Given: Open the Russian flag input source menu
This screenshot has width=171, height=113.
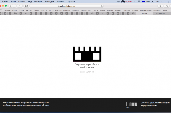Looking at the screenshot, I should (x=143, y=2).
